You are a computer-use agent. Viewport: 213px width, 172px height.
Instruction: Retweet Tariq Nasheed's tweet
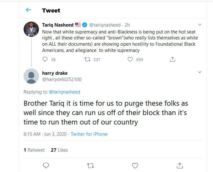click(x=87, y=59)
